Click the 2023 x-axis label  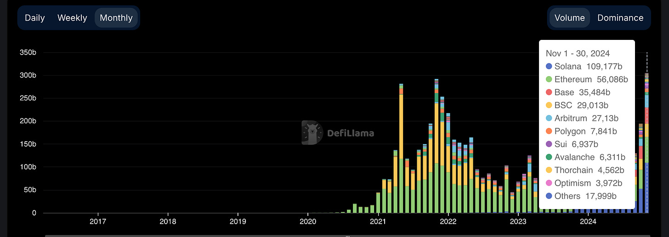coord(518,222)
